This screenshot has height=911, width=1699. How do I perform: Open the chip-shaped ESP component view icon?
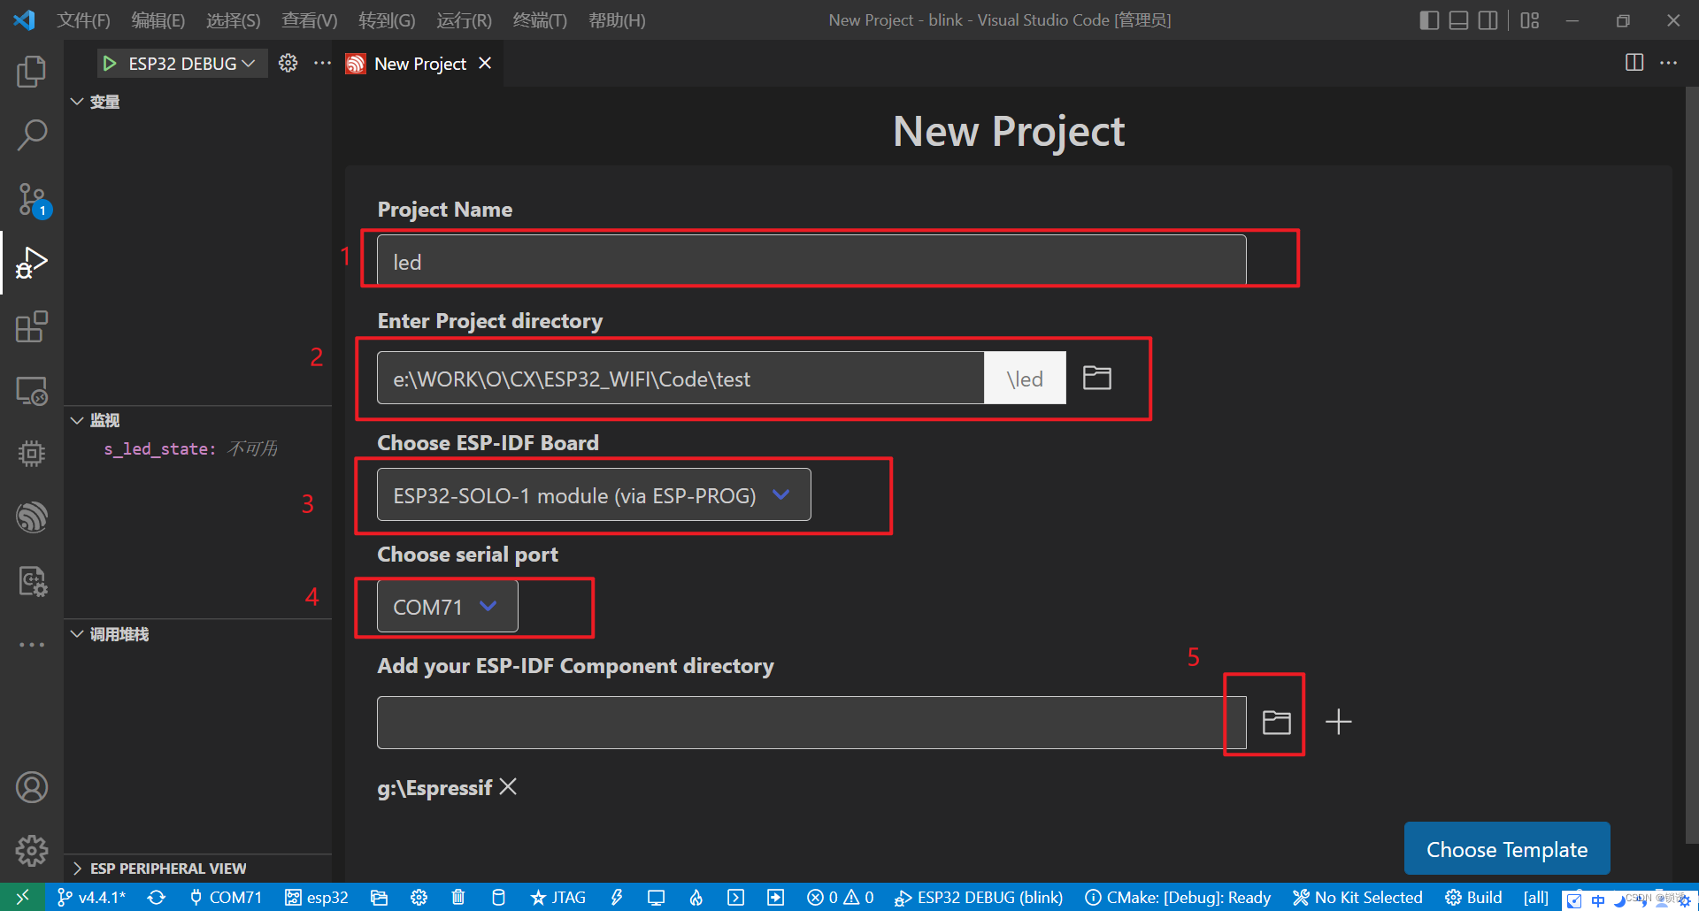tap(32, 454)
